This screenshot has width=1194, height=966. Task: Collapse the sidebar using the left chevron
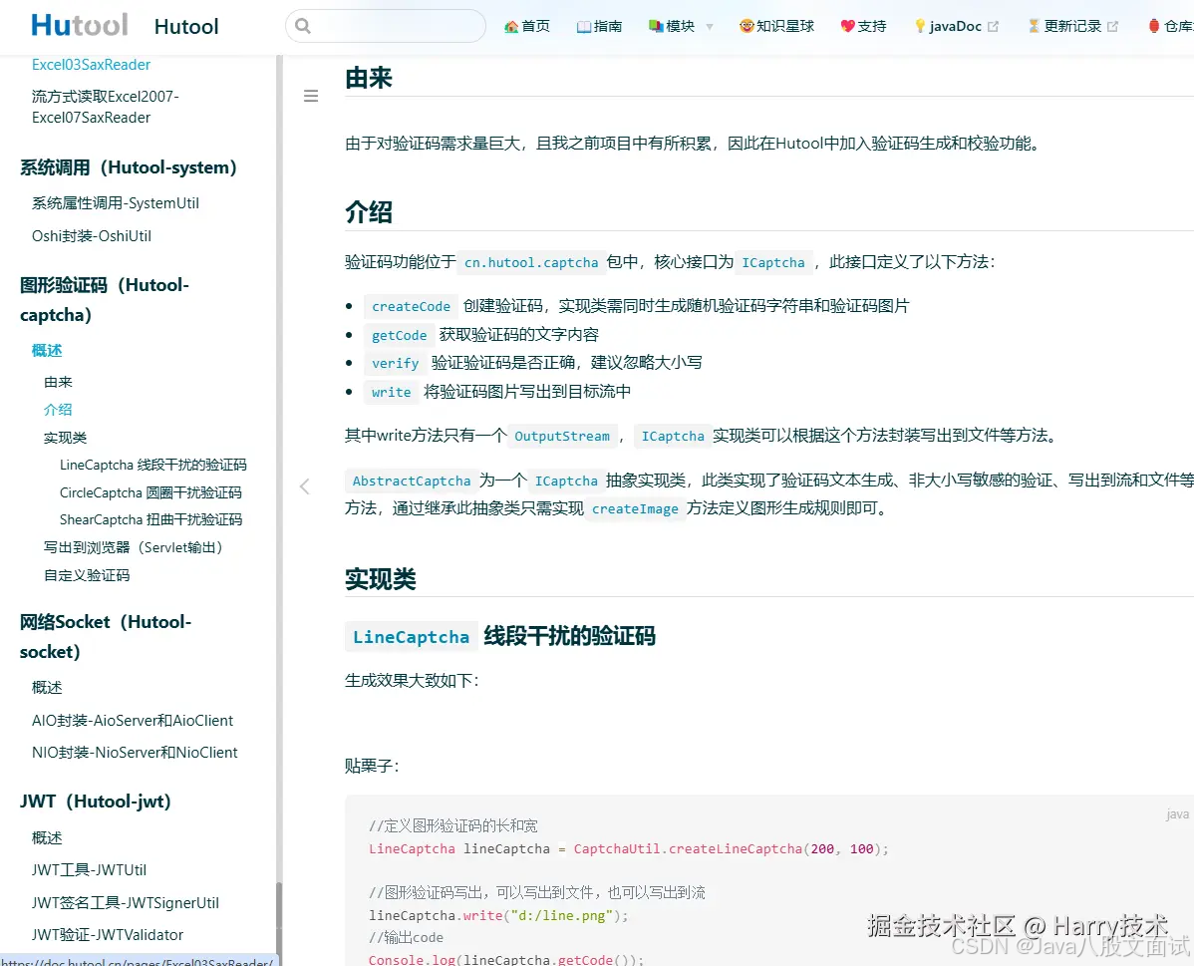click(305, 485)
